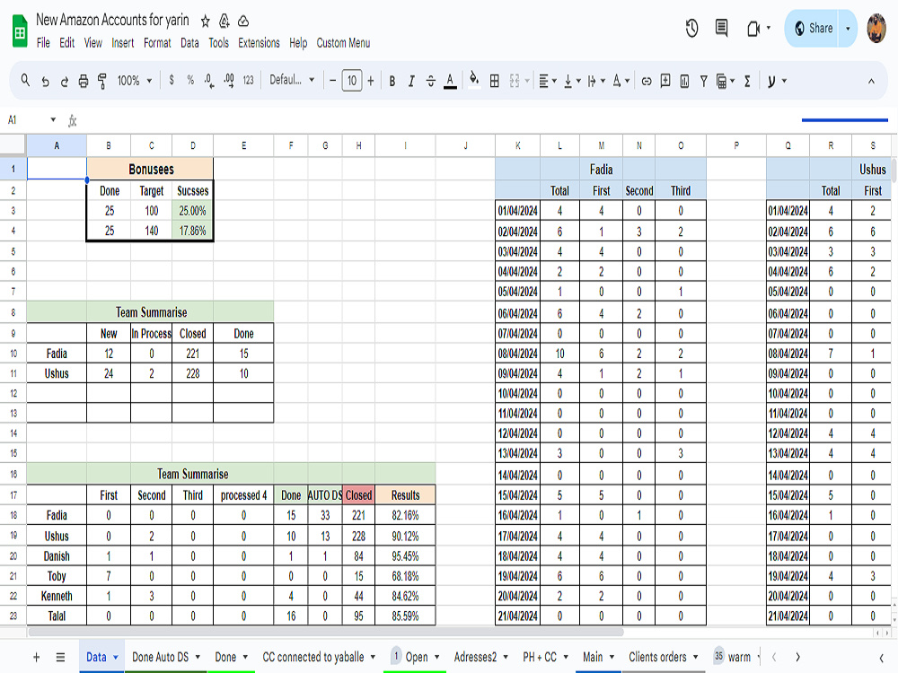Toggle bold formatting

[392, 82]
